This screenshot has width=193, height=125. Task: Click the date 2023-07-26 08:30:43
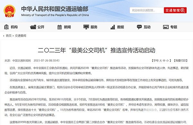(47, 61)
